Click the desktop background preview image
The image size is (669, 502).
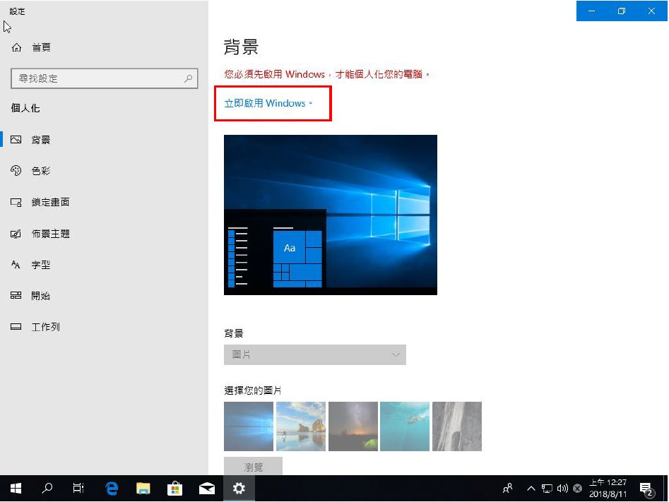331,215
